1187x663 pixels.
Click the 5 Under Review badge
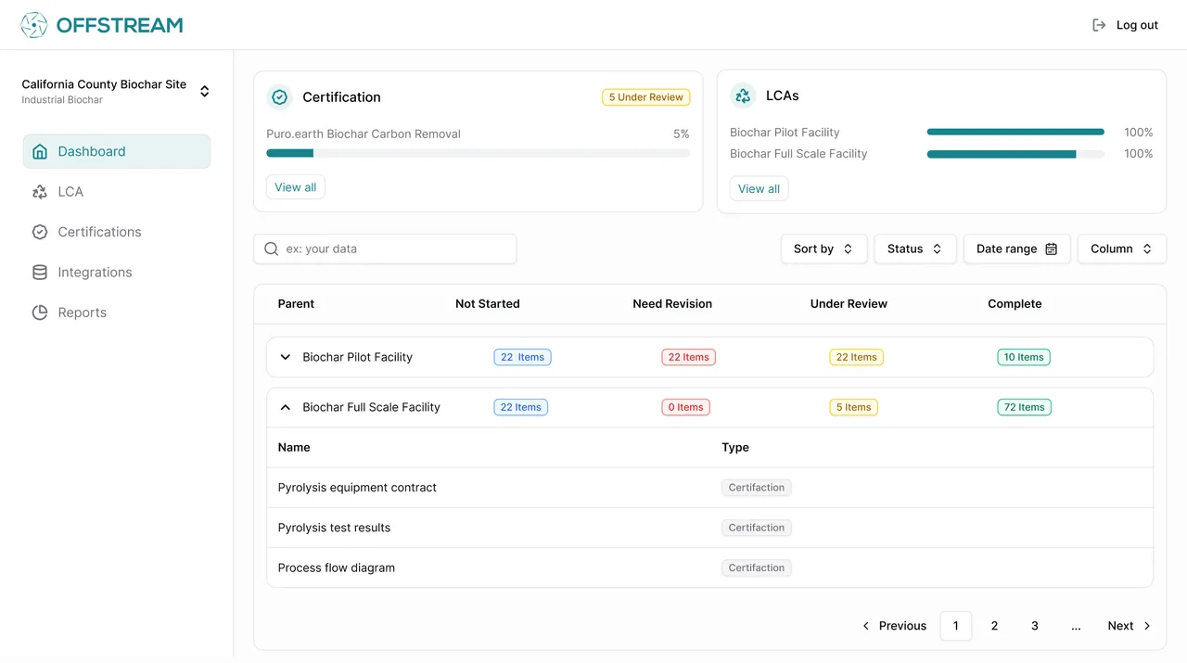point(646,97)
